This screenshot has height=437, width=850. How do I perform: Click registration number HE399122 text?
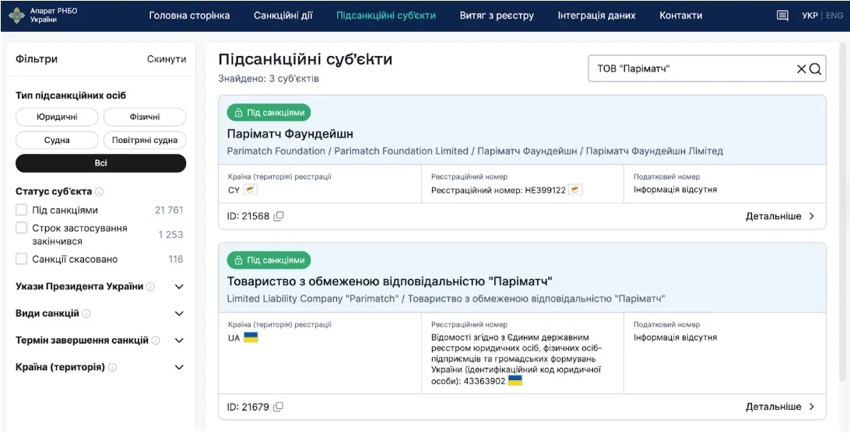pyautogui.click(x=498, y=190)
